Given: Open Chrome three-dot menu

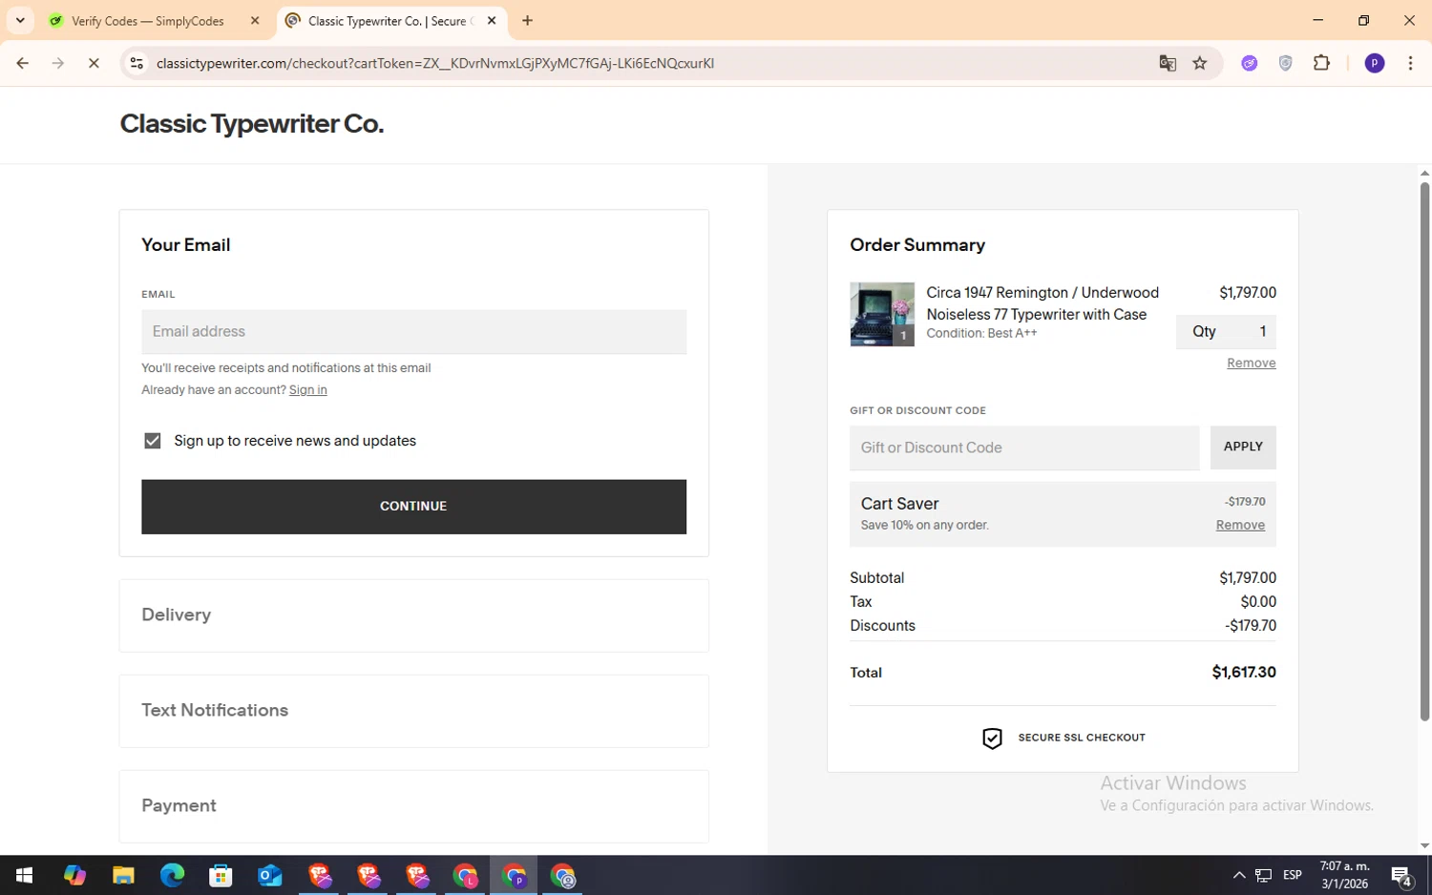Looking at the screenshot, I should pos(1410,63).
